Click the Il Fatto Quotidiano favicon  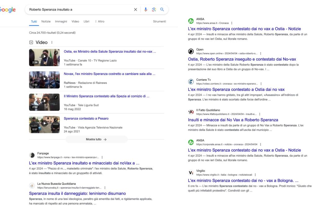tap(191, 112)
